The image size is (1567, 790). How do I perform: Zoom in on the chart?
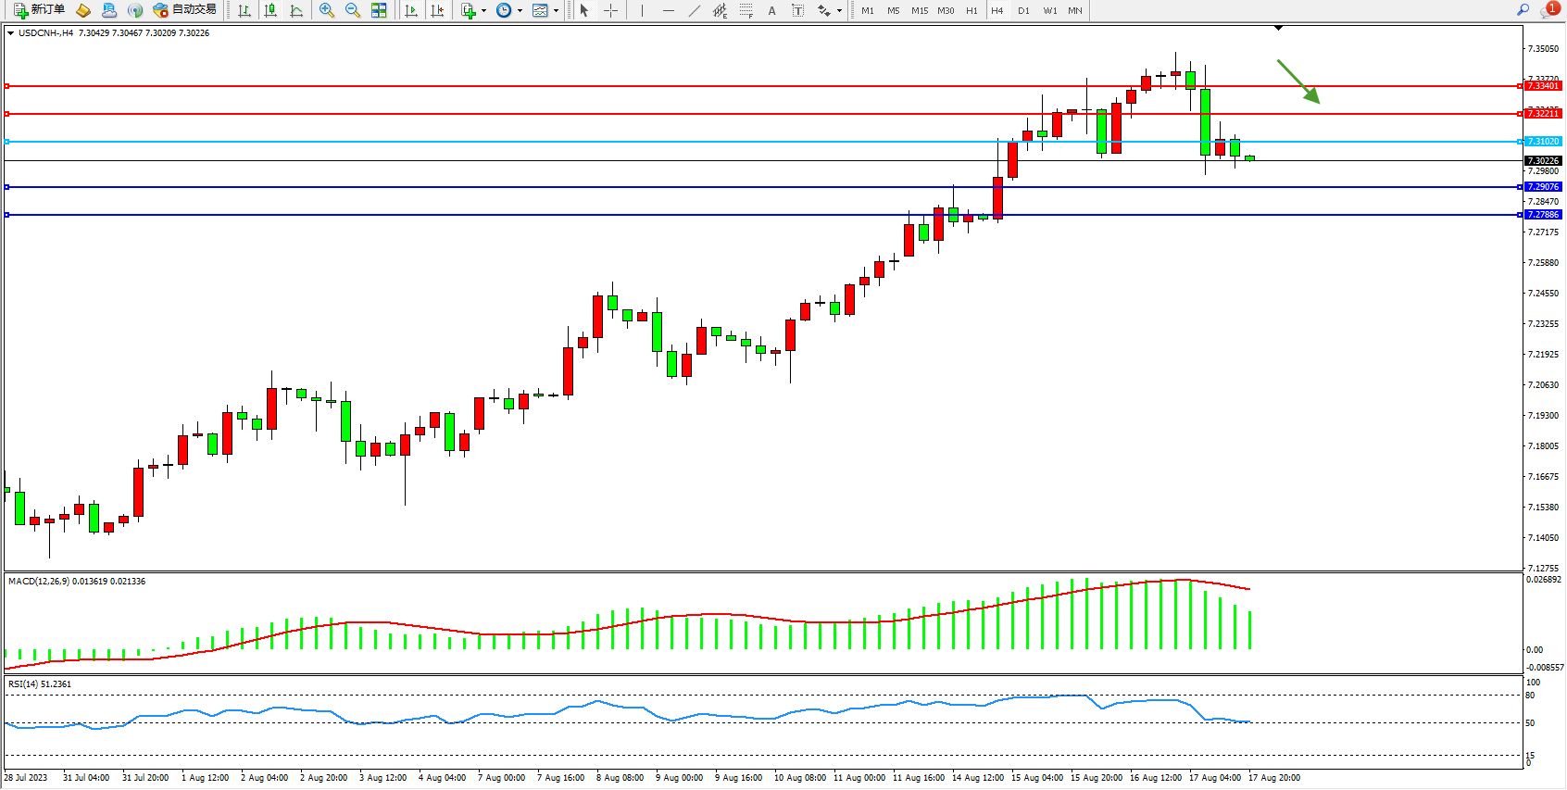(x=327, y=10)
